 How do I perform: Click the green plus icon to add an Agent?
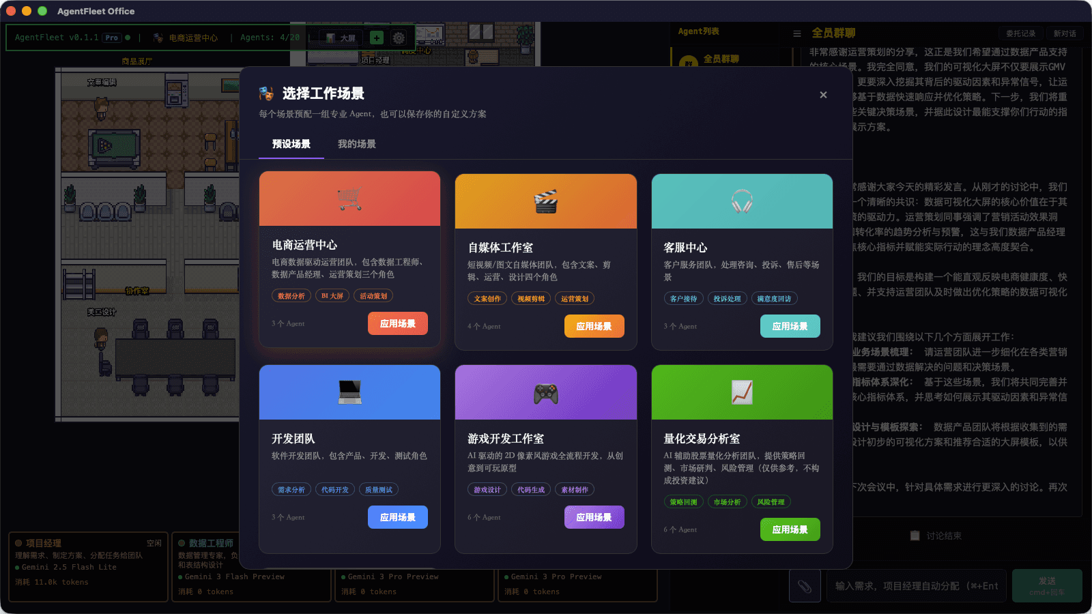click(x=377, y=38)
